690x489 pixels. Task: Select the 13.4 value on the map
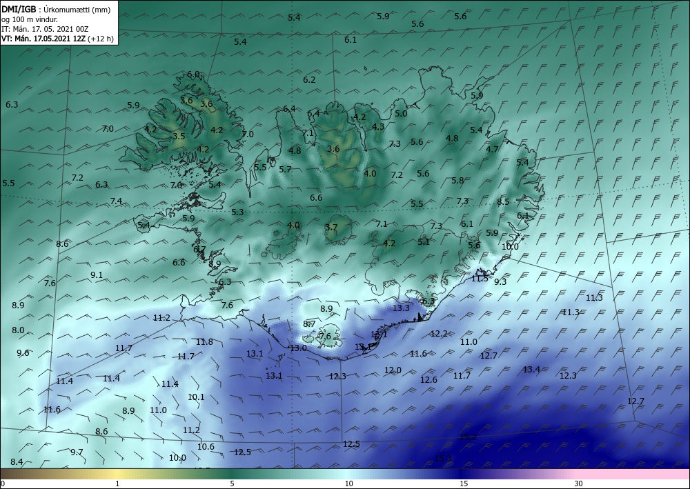[531, 370]
